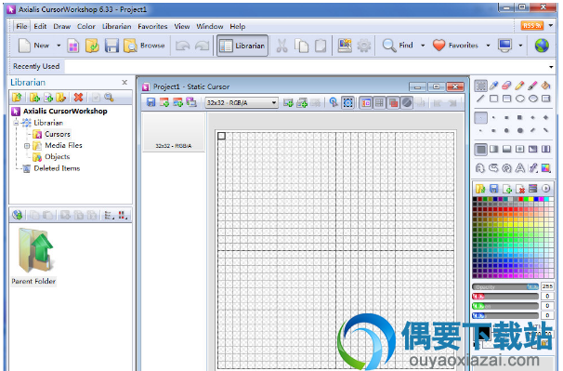The width and height of the screenshot is (563, 371).
Task: Select 32x32 - RGB/A image thumbnail
Action: point(174,132)
